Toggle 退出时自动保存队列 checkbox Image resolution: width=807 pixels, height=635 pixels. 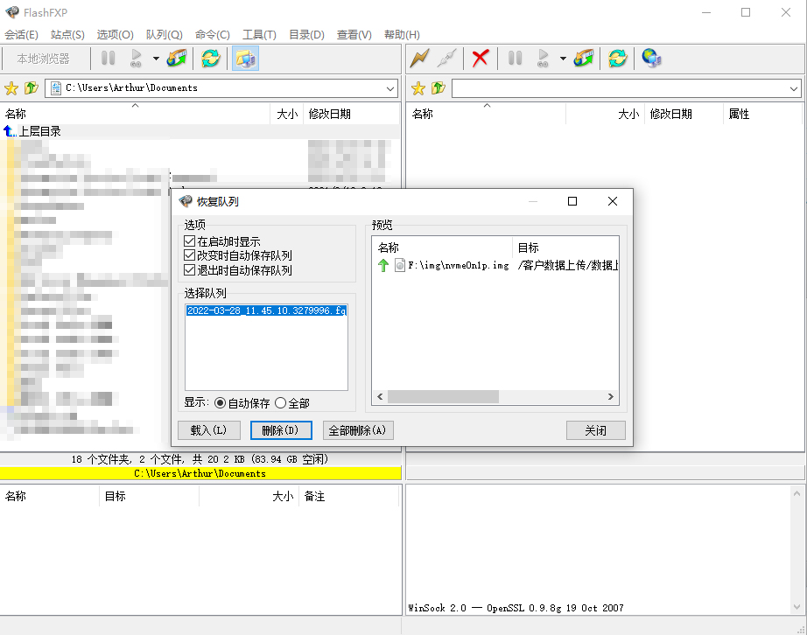(189, 270)
